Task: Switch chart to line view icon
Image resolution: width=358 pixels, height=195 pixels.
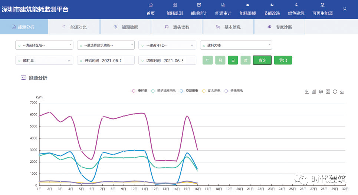Action: (x=307, y=92)
